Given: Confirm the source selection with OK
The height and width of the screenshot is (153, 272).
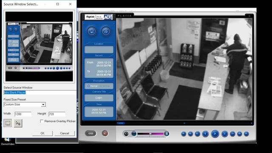Looking at the screenshot, I should (42, 133).
